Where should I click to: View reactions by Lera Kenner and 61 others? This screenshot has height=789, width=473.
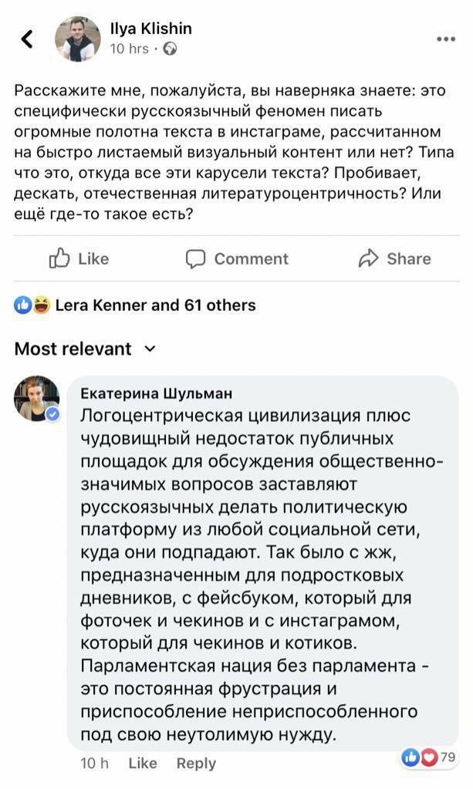[x=155, y=305]
